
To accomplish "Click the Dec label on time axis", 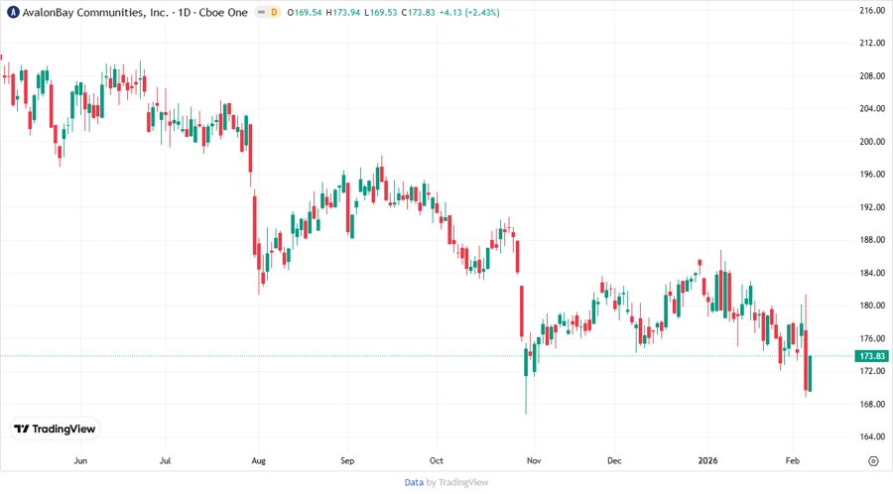I will coord(614,460).
